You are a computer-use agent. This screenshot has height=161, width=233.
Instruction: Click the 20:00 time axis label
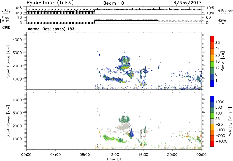tap(172, 155)
